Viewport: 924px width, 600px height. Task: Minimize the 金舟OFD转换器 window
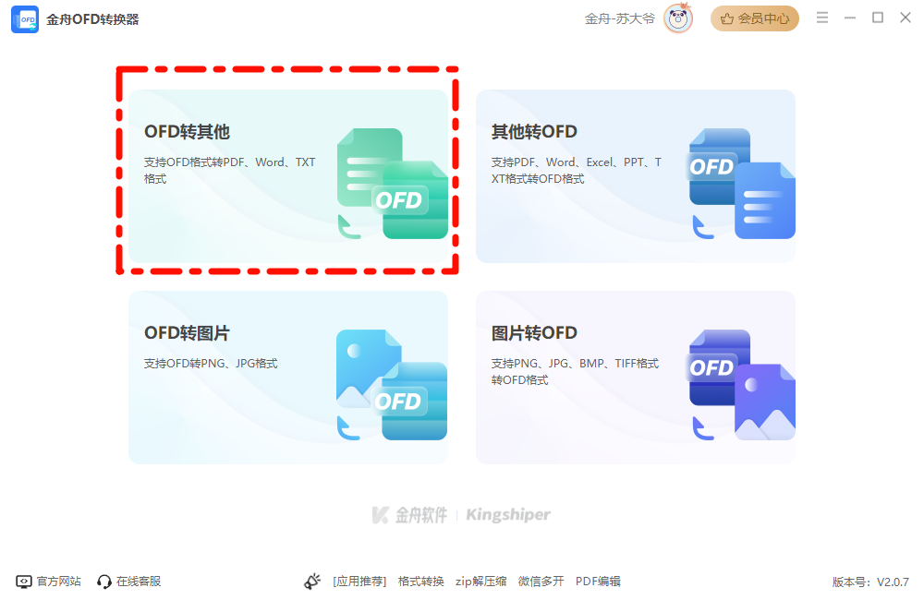[850, 18]
